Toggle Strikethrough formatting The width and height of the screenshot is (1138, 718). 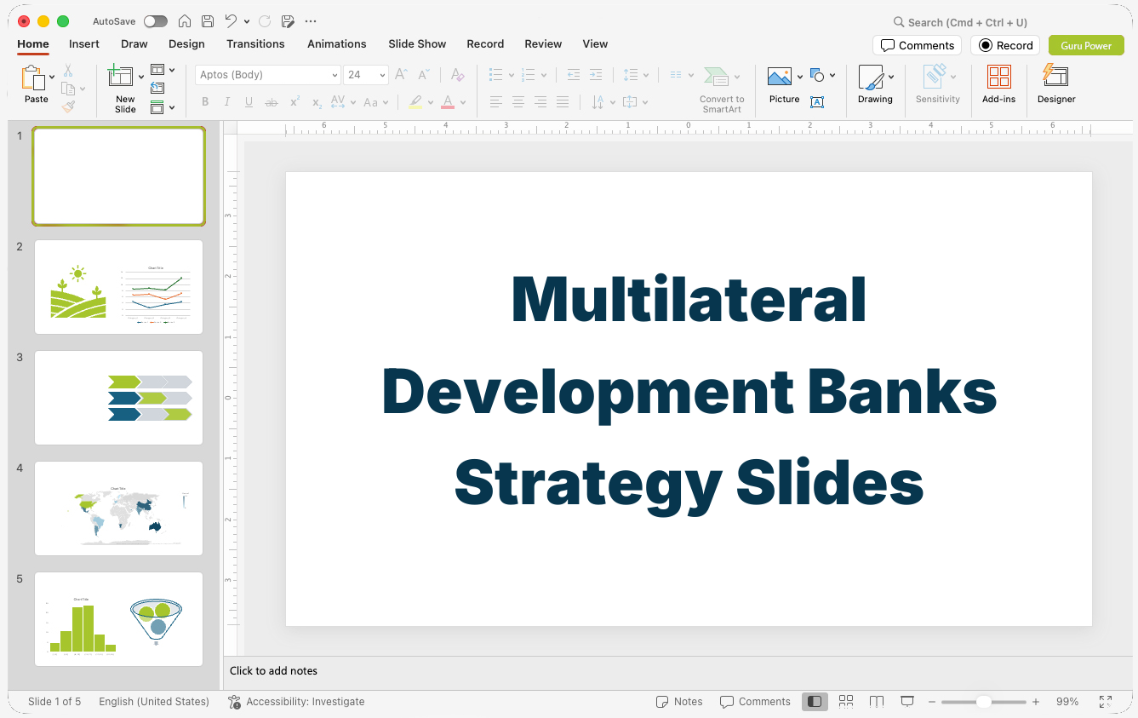(x=272, y=102)
